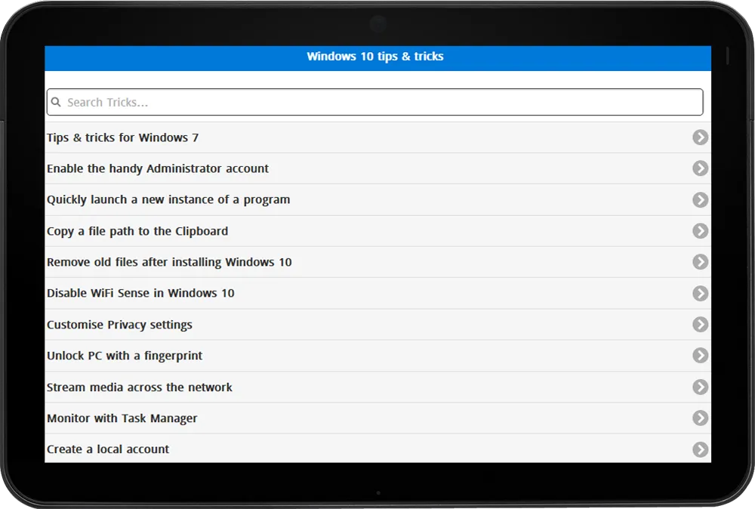Tap the arrow beside Create a local account
Image resolution: width=755 pixels, height=509 pixels.
pos(700,449)
